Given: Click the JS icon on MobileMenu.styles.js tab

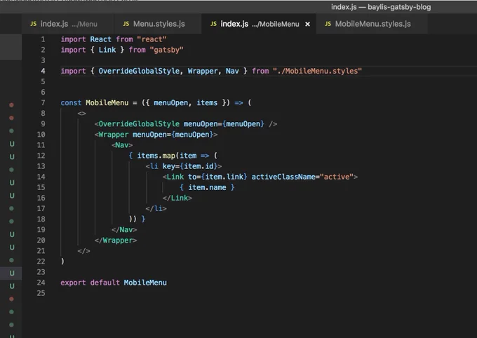Looking at the screenshot, I should (x=328, y=24).
